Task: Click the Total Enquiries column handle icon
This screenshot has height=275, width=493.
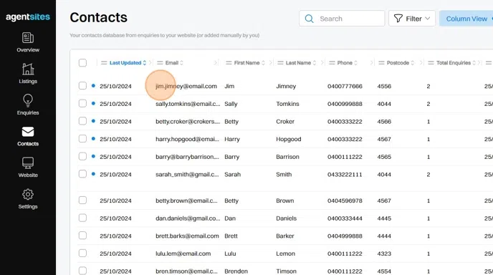Action: 431,63
